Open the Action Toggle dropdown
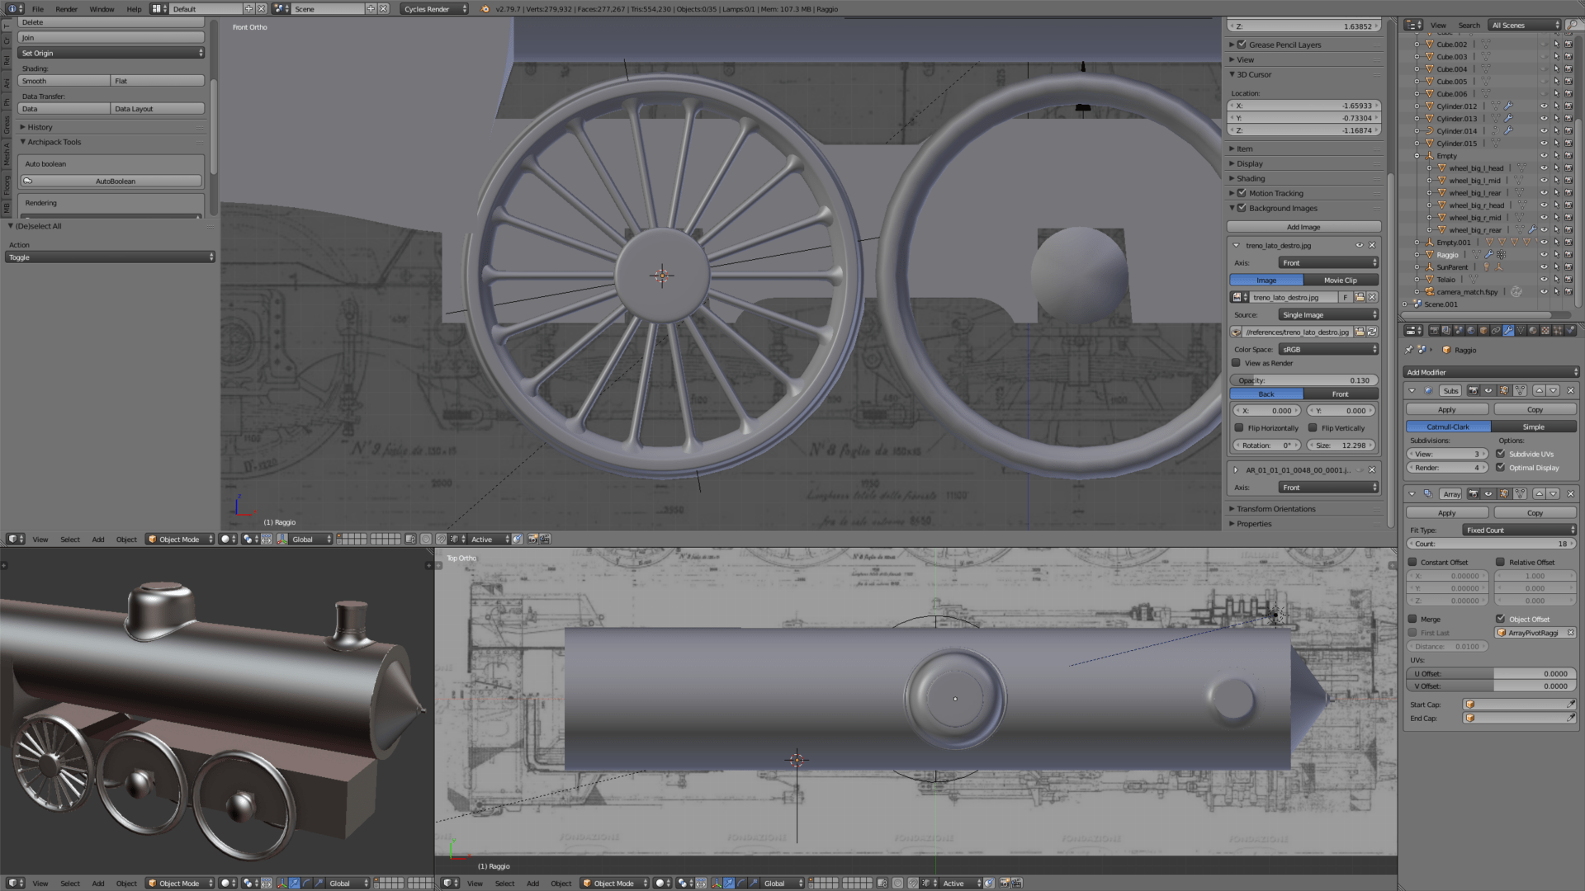This screenshot has height=891, width=1585. coord(110,257)
